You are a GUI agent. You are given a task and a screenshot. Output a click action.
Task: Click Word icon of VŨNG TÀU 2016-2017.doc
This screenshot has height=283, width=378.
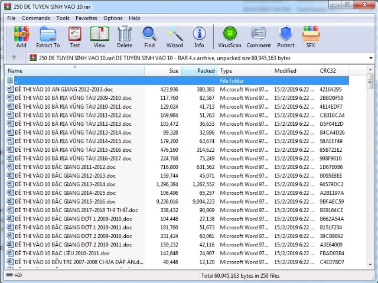[x=10, y=158]
